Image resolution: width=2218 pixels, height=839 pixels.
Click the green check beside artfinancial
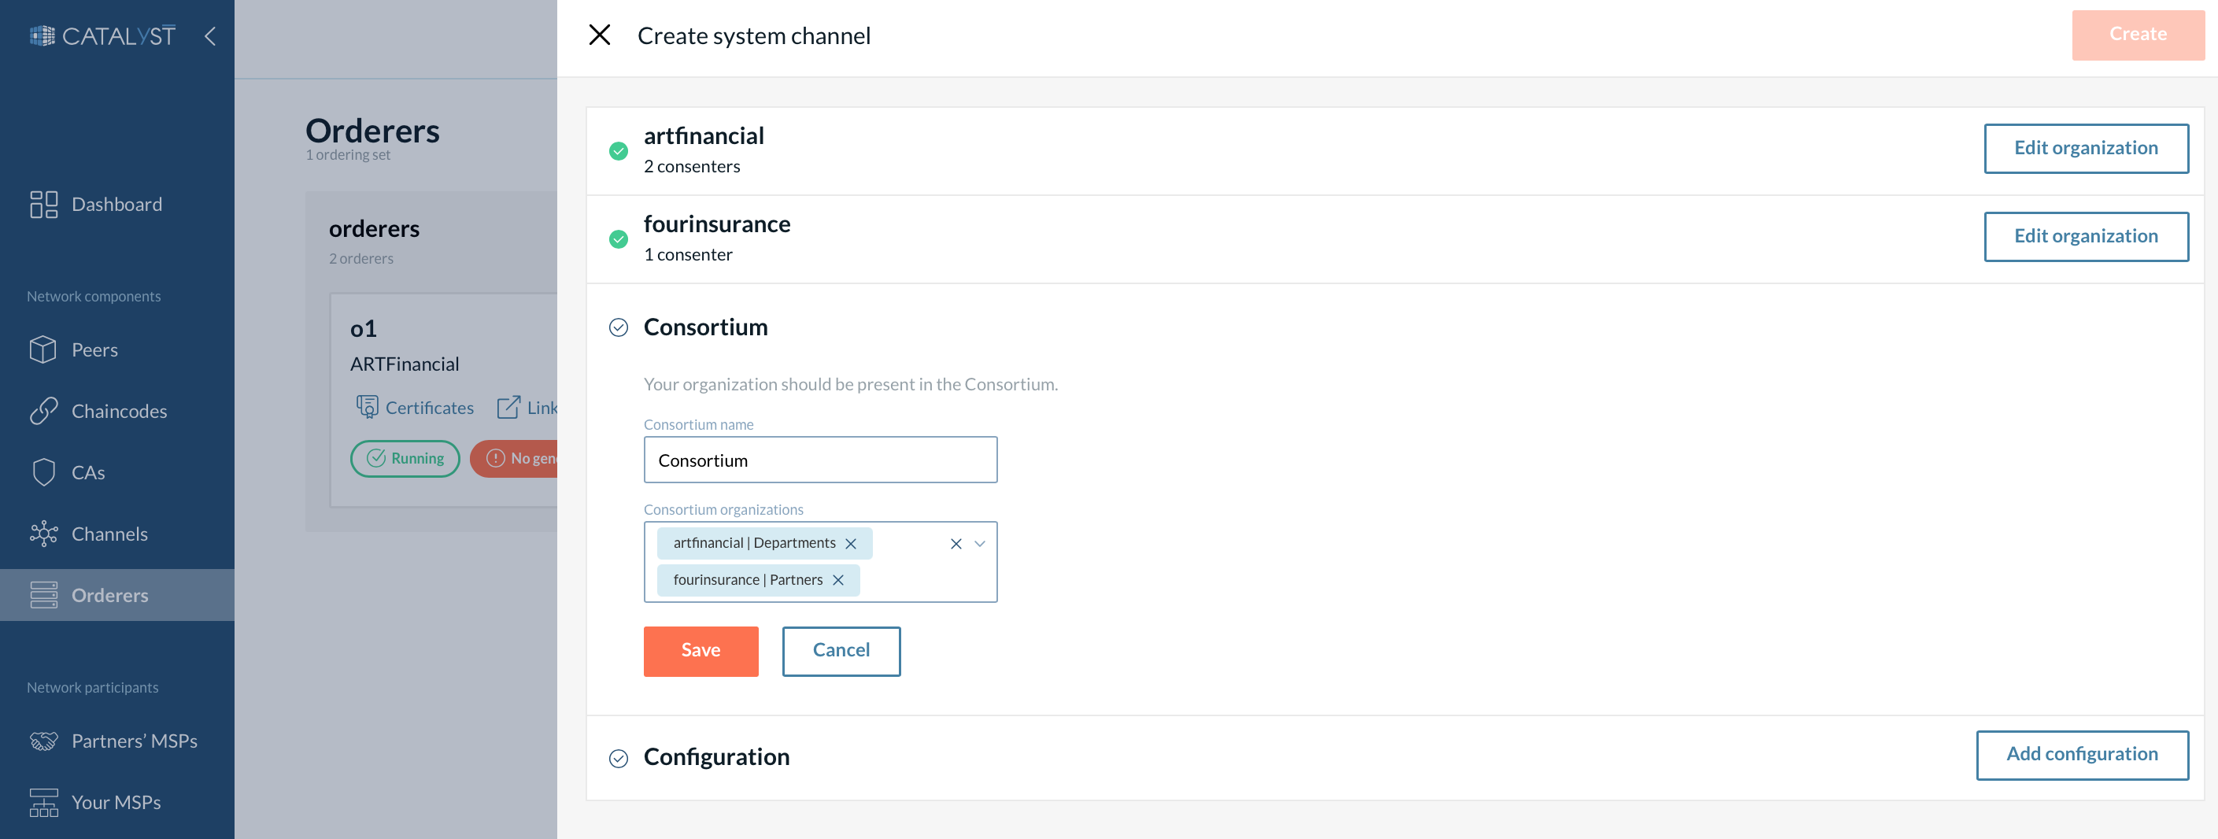pos(618,152)
